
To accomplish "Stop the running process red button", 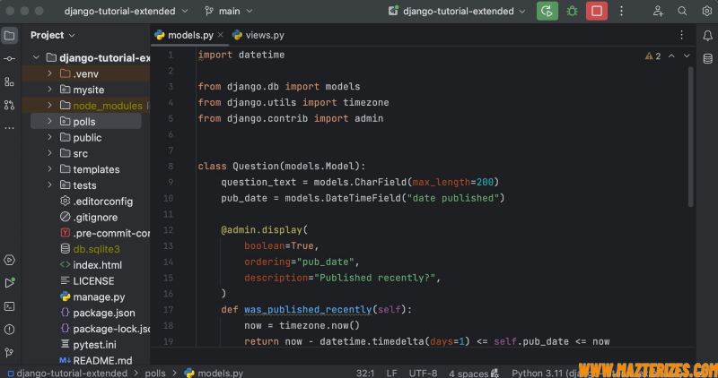I will [x=597, y=11].
